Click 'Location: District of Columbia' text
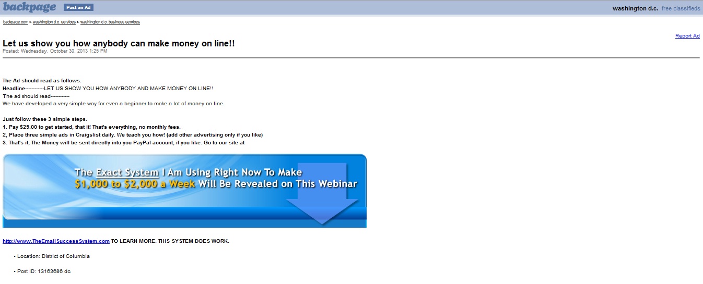This screenshot has width=703, height=284. tap(53, 256)
